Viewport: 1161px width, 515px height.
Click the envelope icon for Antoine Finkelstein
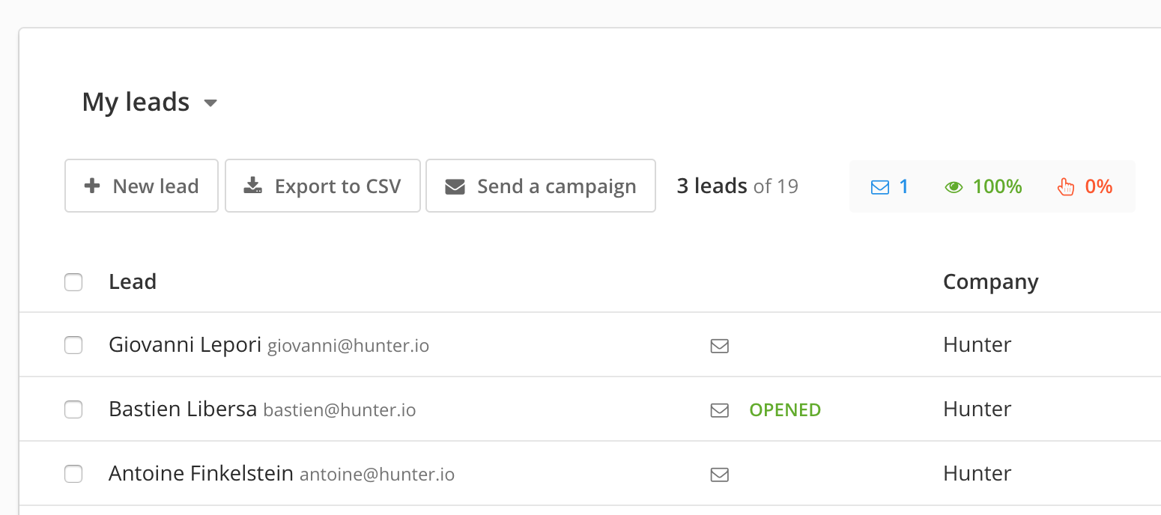[719, 475]
